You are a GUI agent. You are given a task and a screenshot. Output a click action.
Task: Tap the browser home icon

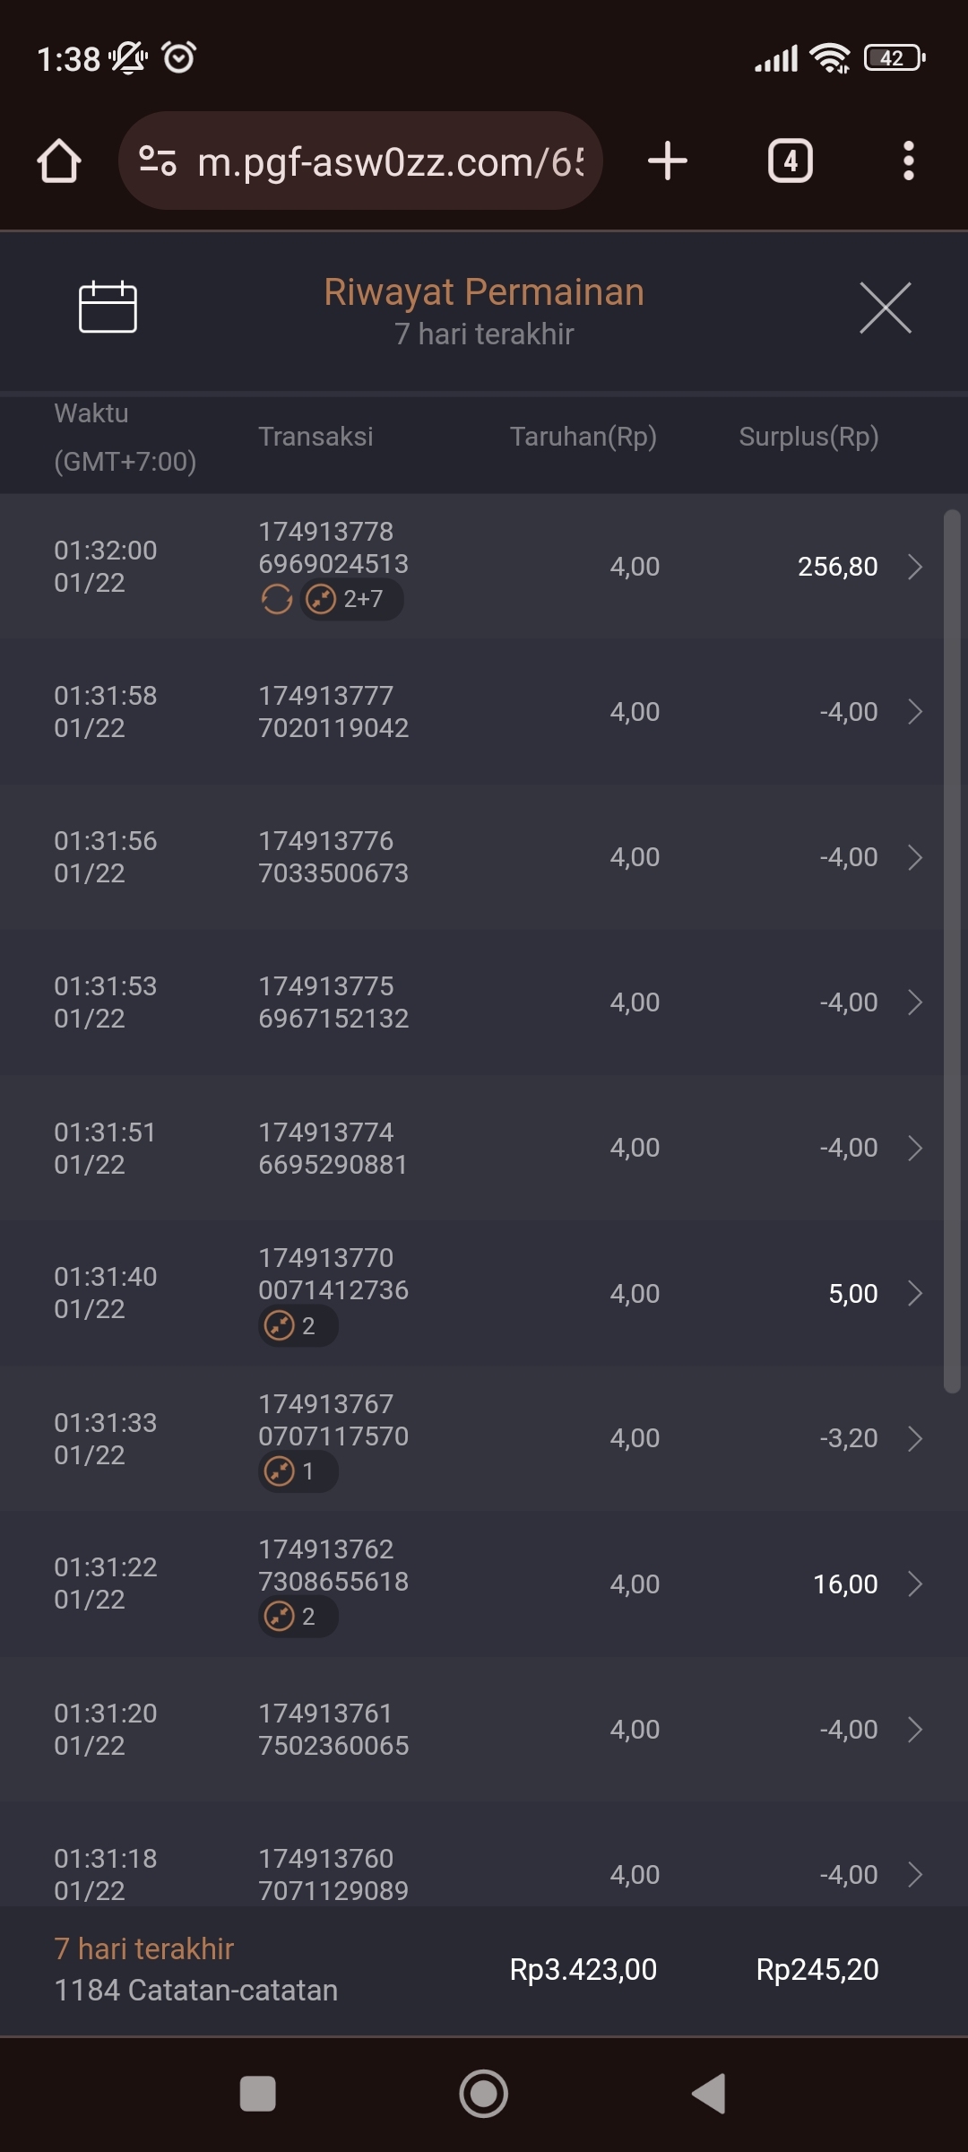tap(59, 161)
